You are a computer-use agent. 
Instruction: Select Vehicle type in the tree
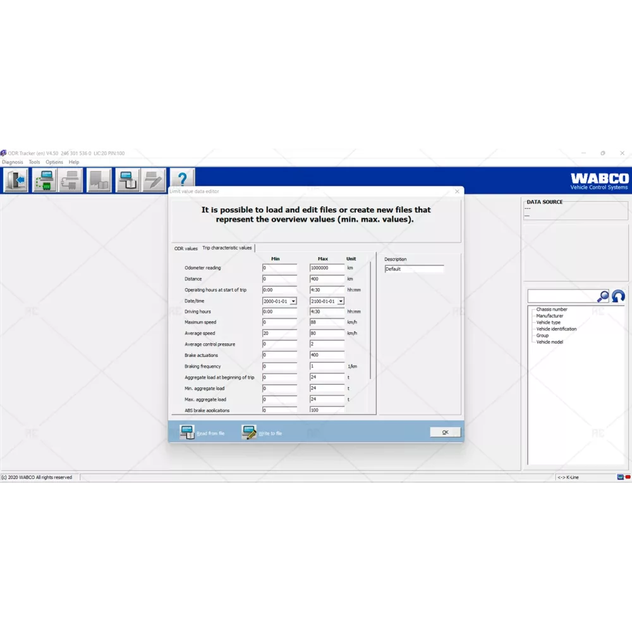coord(548,322)
